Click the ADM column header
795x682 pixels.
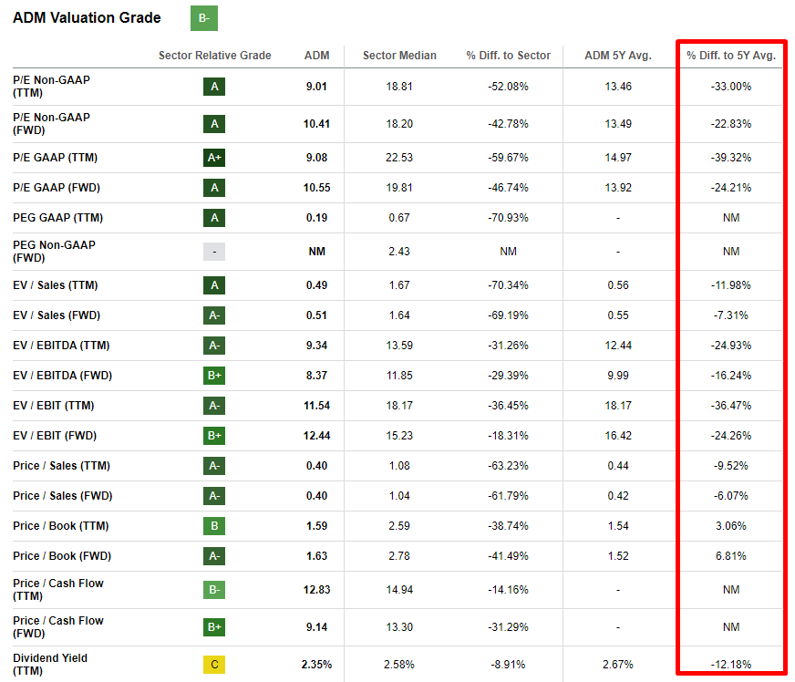316,56
